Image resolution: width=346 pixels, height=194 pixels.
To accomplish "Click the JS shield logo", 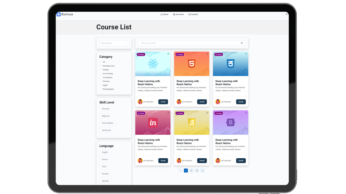I will [192, 123].
